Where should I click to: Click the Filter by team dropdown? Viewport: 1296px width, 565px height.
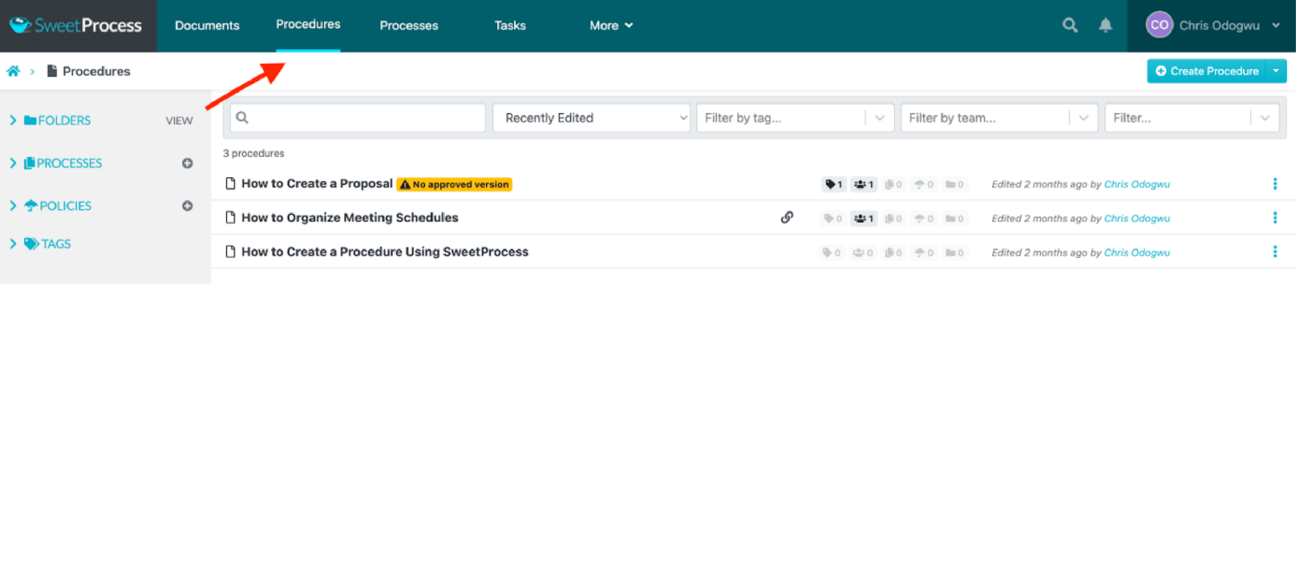click(x=996, y=118)
